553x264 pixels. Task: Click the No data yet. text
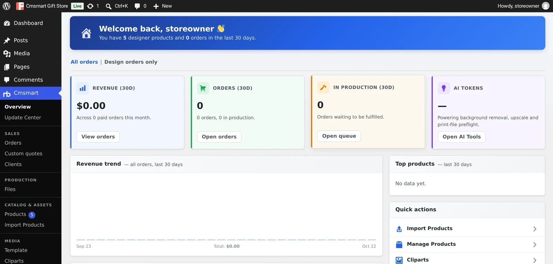pyautogui.click(x=411, y=184)
